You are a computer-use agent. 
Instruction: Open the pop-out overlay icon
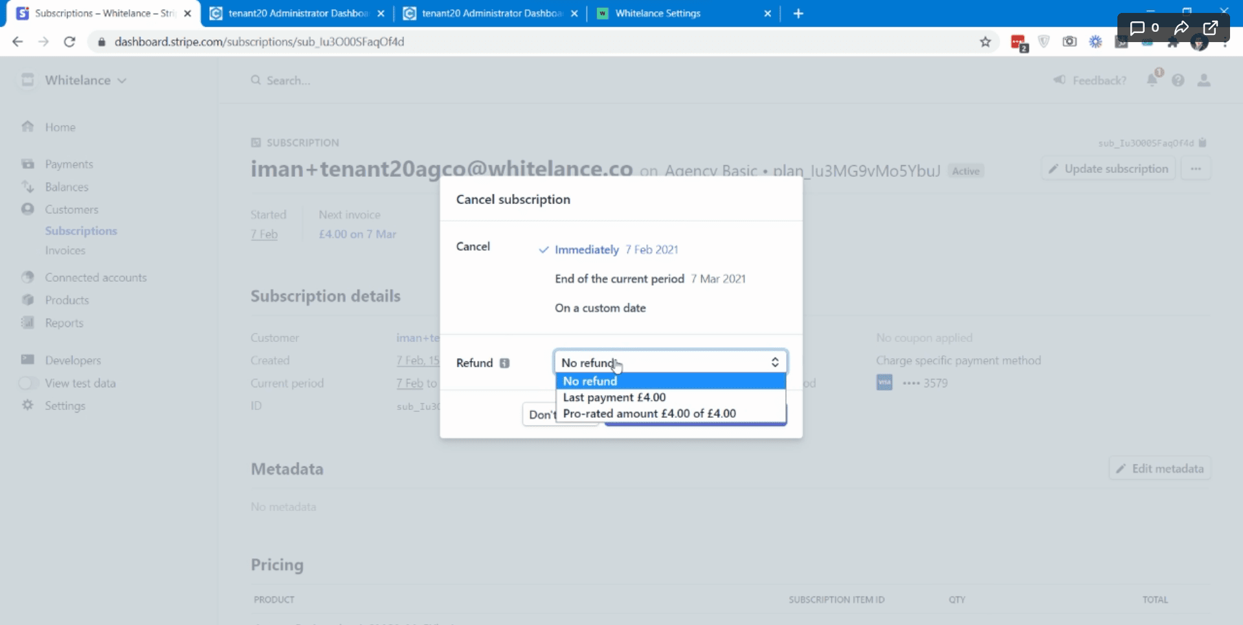[x=1210, y=27]
